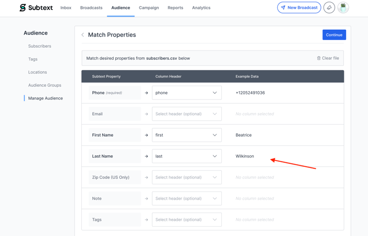The image size is (368, 236).
Task: Open the Phone column header dropdown
Action: pyautogui.click(x=186, y=93)
